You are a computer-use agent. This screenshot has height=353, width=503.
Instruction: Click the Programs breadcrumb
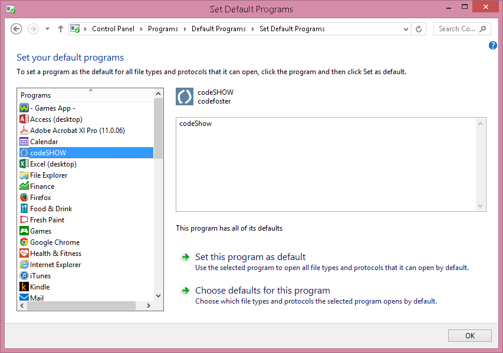pos(163,29)
